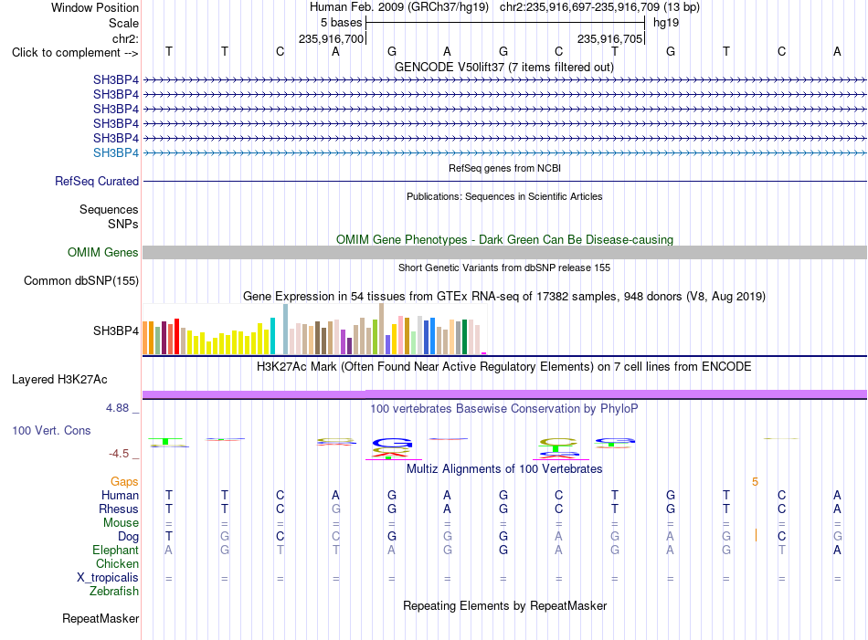The width and height of the screenshot is (868, 640).
Task: Click the X_tropicalis species label
Action: pyautogui.click(x=108, y=578)
